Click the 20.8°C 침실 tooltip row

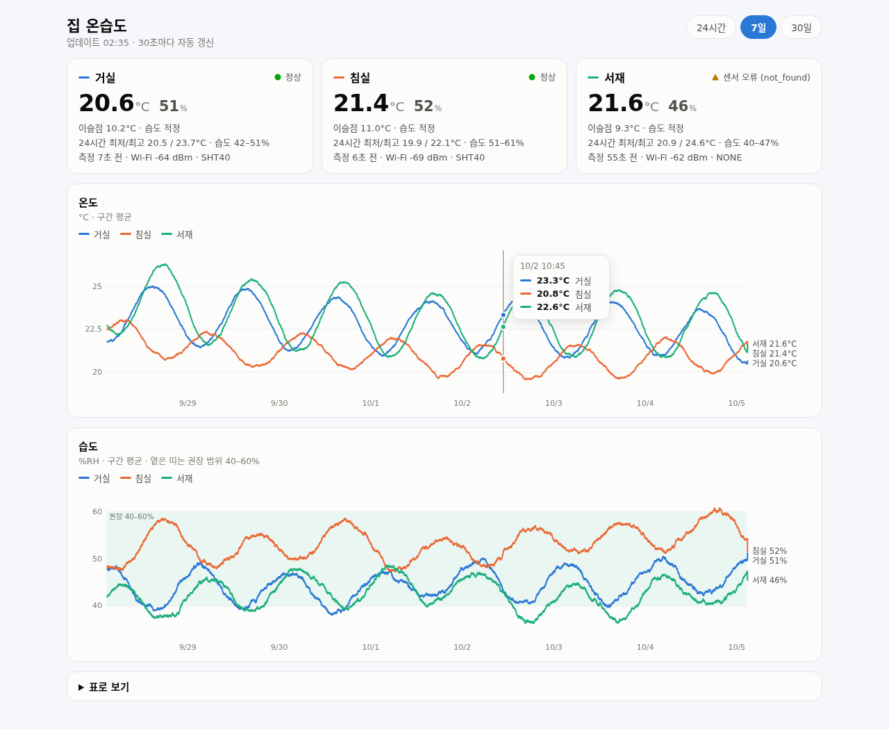pyautogui.click(x=561, y=294)
